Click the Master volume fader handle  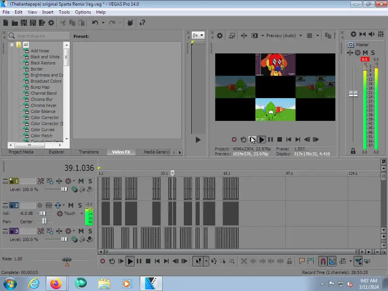tap(353, 94)
